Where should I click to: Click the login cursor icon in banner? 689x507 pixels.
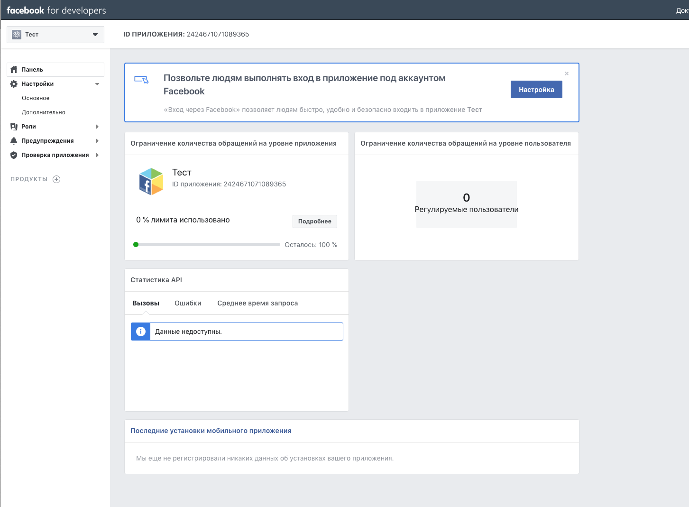(142, 79)
